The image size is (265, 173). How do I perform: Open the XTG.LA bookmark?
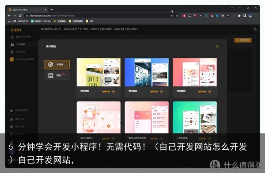coord(41,21)
